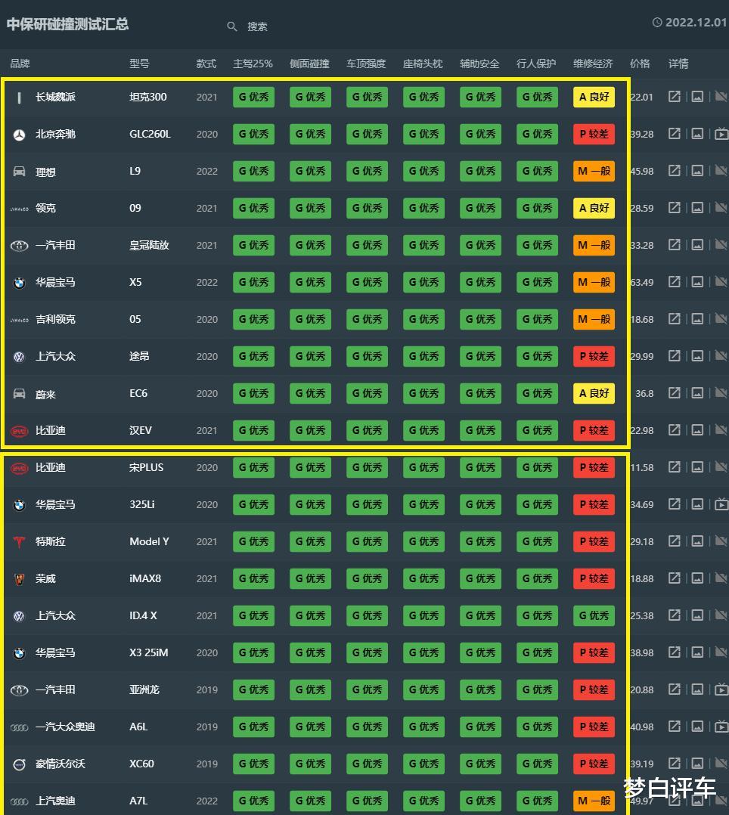Click Toyota logo in 皇冠陆放 row

click(x=19, y=245)
